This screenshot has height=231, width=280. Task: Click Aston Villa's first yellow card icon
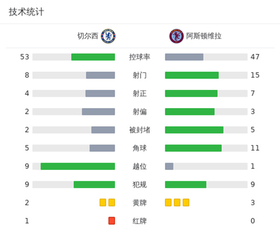(x=168, y=203)
